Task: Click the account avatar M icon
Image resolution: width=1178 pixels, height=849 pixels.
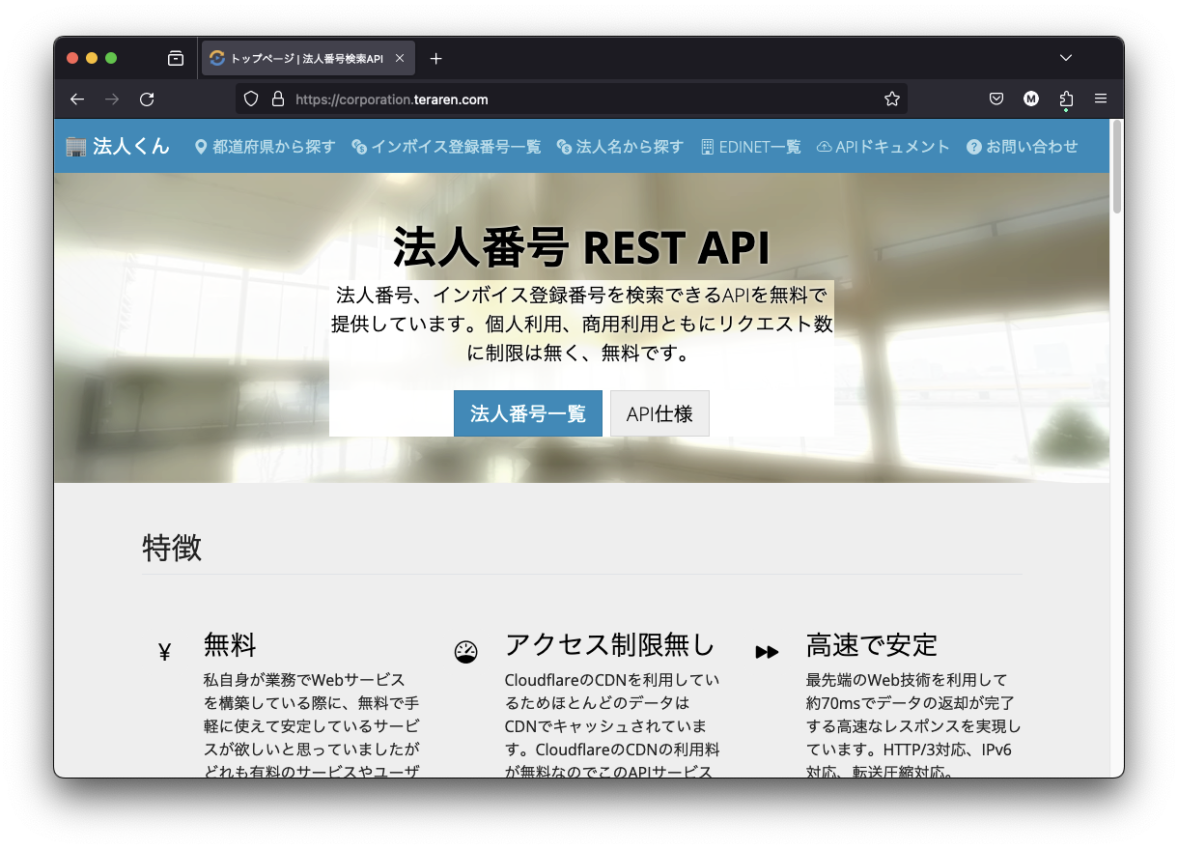Action: [x=1031, y=99]
